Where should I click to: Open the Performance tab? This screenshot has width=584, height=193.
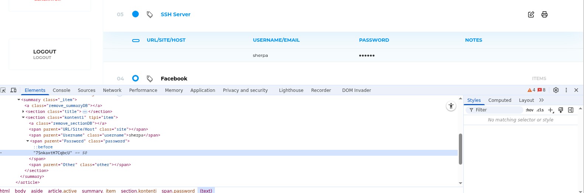point(143,90)
